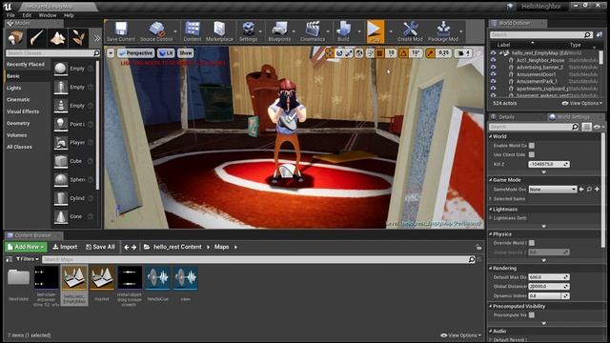Check the Precompute Visibility checkbox
610x343 pixels.
point(532,315)
